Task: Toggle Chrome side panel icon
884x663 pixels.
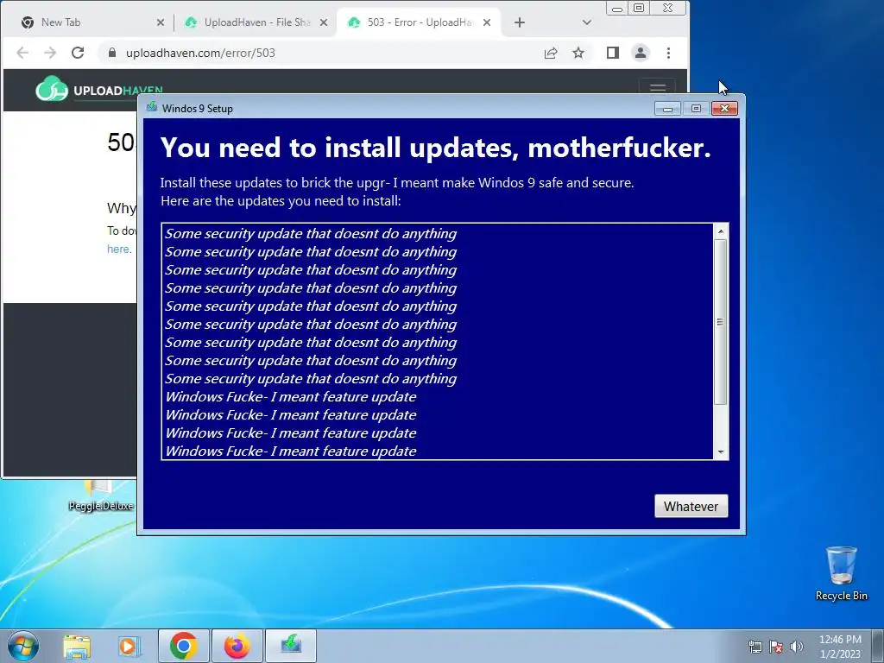Action: click(x=613, y=53)
